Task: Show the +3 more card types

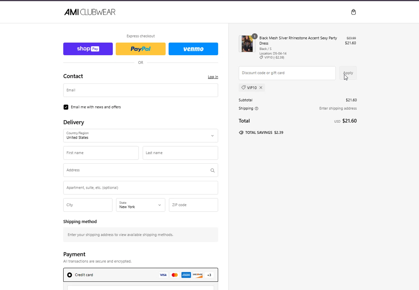Action: tap(209, 275)
